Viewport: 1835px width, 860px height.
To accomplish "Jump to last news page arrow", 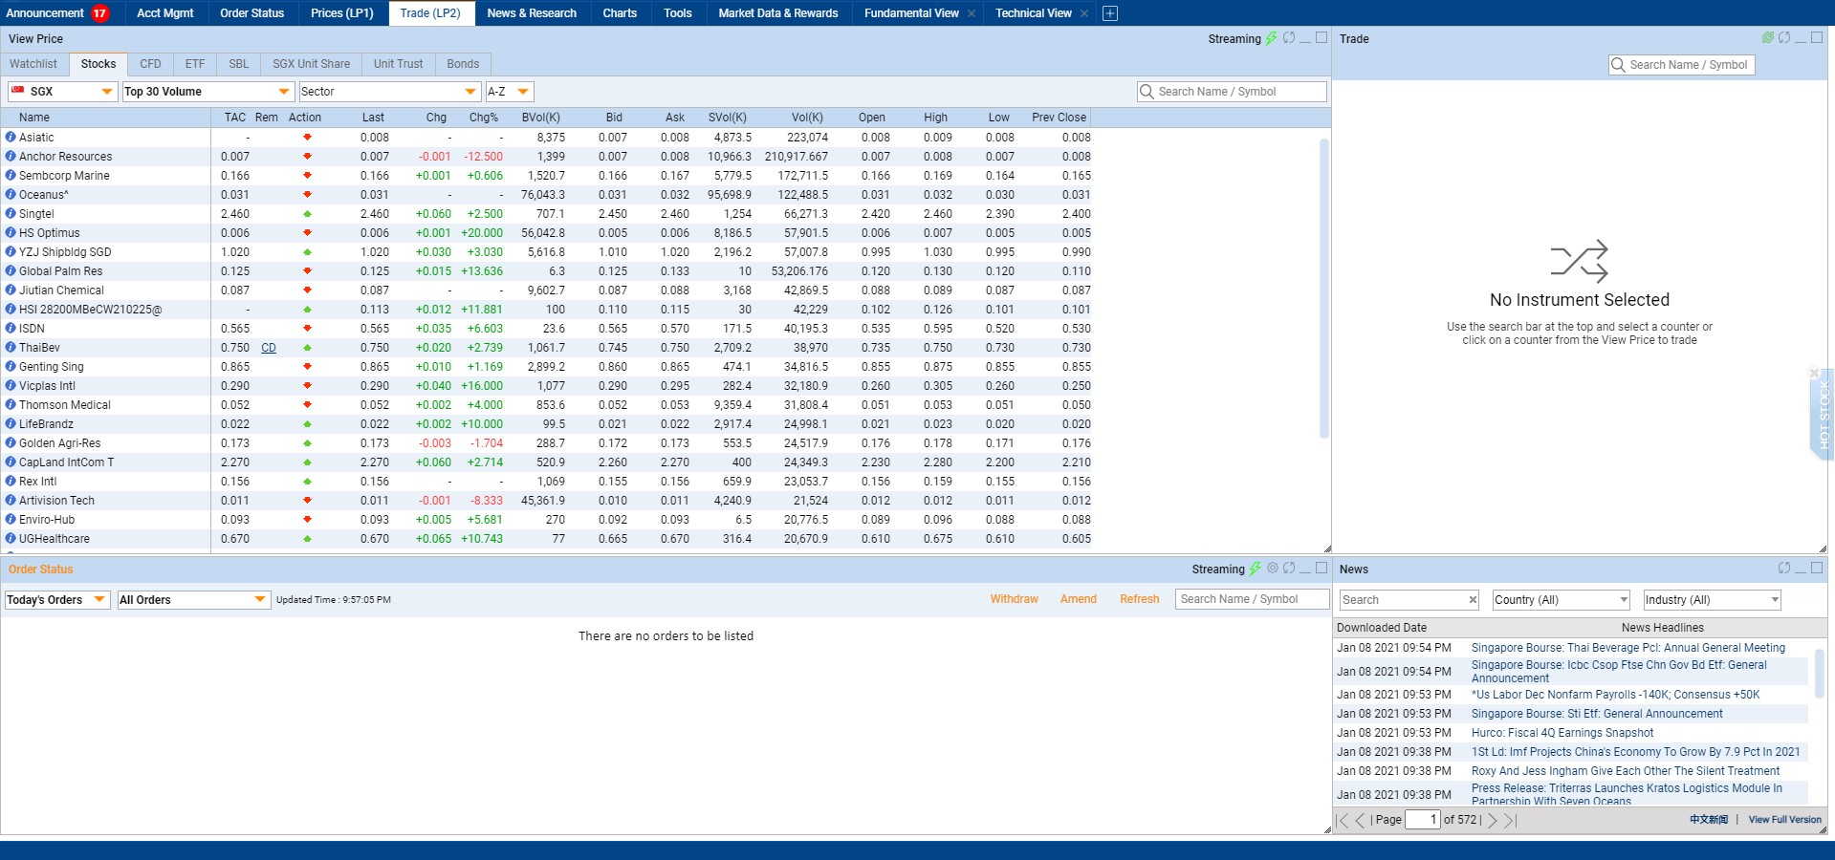I will pyautogui.click(x=1510, y=820).
